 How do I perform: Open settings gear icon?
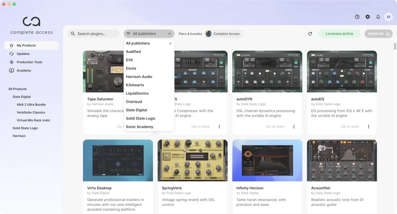pos(368,17)
